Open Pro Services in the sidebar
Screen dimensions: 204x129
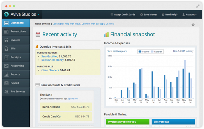coord(18,92)
